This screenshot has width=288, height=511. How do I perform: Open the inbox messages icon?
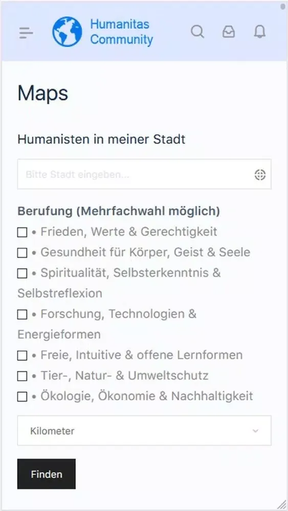(x=229, y=32)
